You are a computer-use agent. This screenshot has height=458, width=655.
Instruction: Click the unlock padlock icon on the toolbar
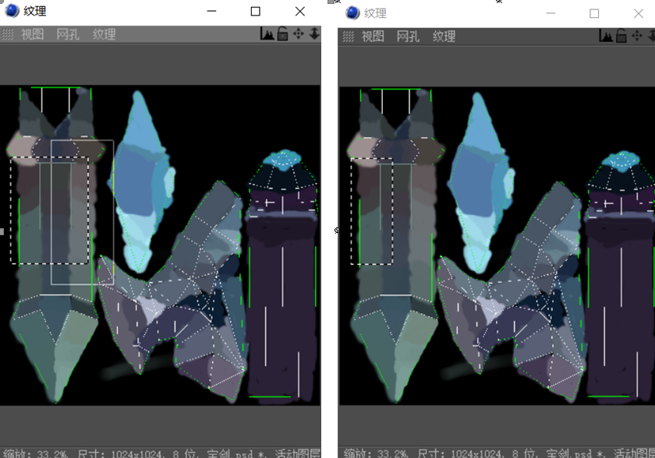pos(282,35)
